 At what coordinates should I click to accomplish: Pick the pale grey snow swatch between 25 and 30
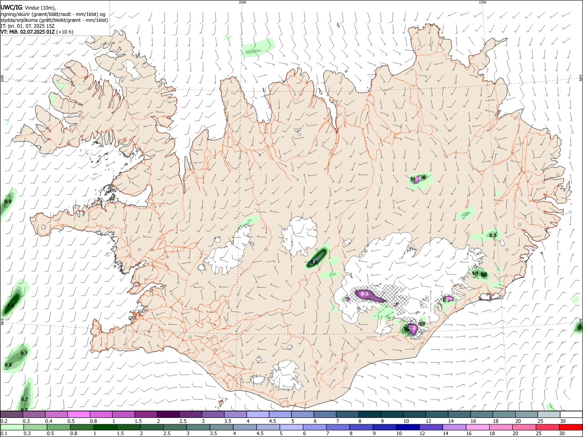point(548,415)
